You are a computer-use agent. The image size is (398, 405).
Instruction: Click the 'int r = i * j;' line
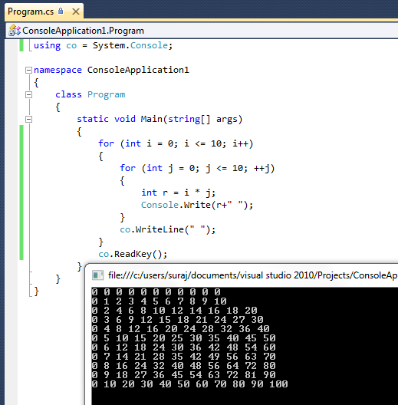[x=178, y=193]
